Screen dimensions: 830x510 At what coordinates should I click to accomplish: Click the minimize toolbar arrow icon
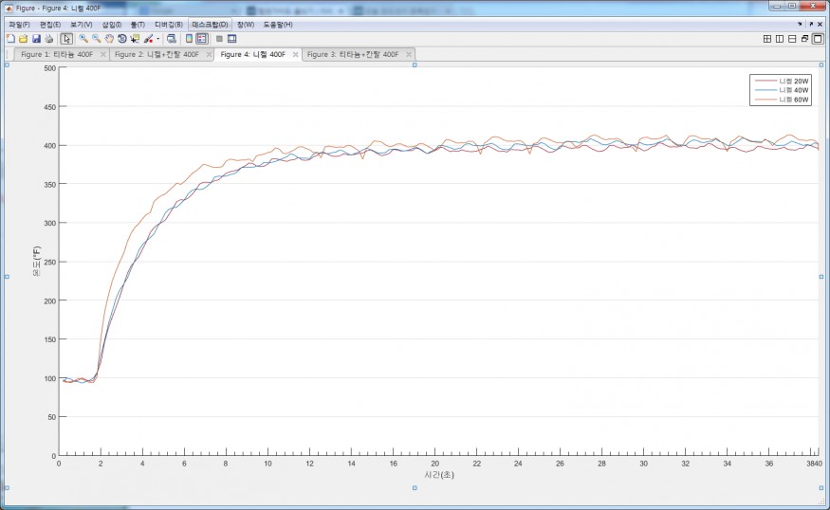pos(800,25)
